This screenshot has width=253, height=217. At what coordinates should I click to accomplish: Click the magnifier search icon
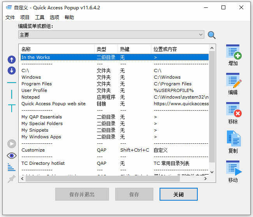pyautogui.click(x=212, y=35)
